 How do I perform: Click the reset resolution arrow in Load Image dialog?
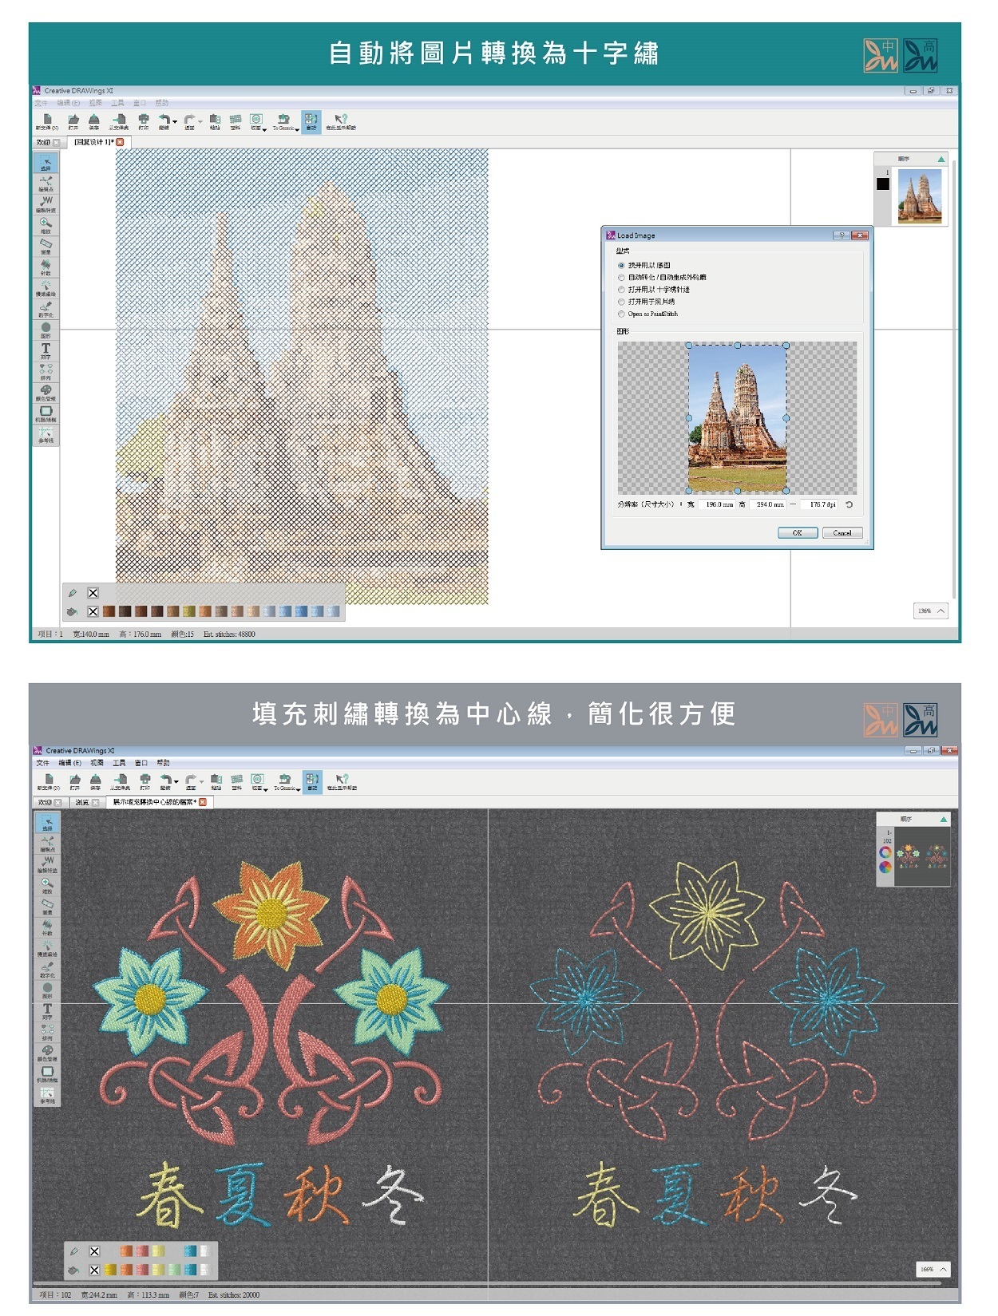[x=849, y=504]
